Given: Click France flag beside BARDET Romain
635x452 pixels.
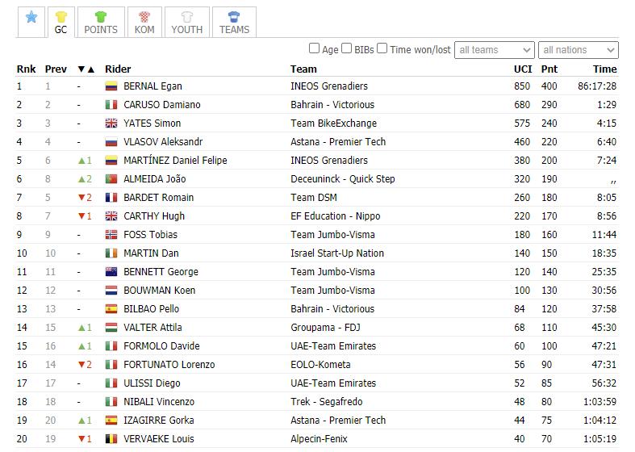Looking at the screenshot, I should [x=111, y=198].
